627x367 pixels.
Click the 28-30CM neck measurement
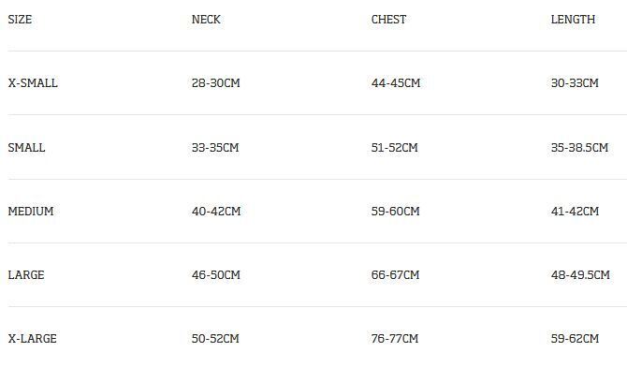pos(216,82)
